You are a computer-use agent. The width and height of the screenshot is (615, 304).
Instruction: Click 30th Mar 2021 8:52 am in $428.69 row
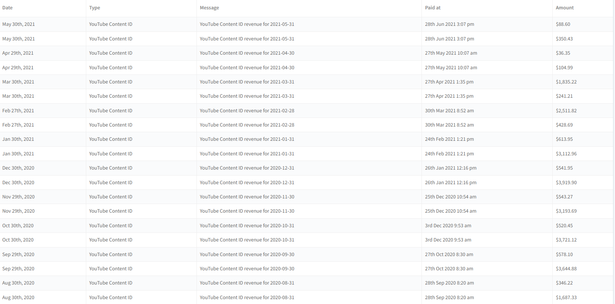[449, 125]
